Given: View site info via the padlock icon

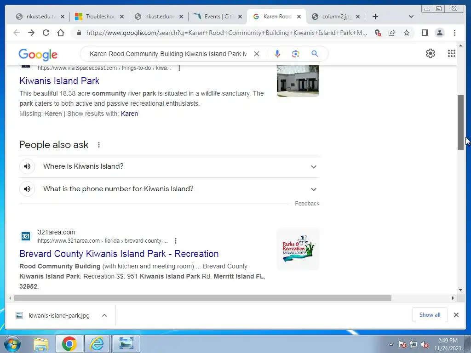Looking at the screenshot, I should tap(79, 33).
